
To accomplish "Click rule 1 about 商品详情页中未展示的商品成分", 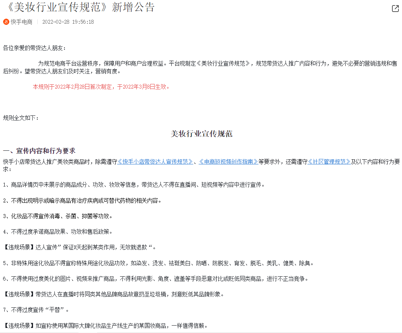I will pyautogui.click(x=134, y=185).
